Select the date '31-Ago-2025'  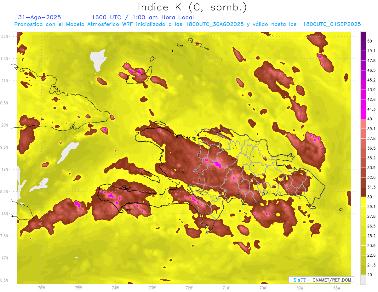[x=40, y=17]
